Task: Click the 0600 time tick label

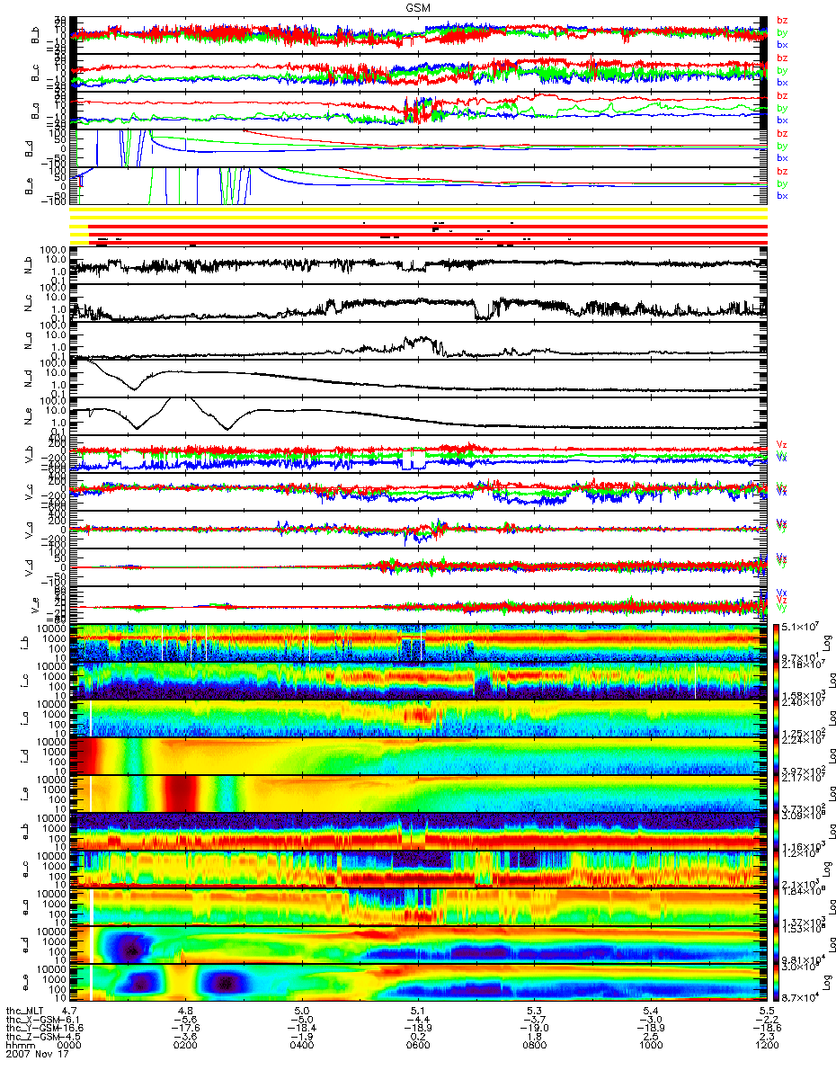Action: pos(416,1046)
